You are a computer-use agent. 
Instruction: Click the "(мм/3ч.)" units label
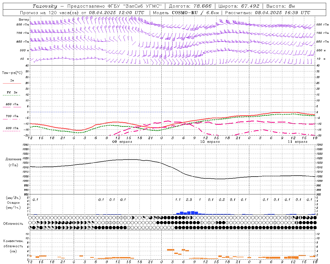(x=13, y=198)
